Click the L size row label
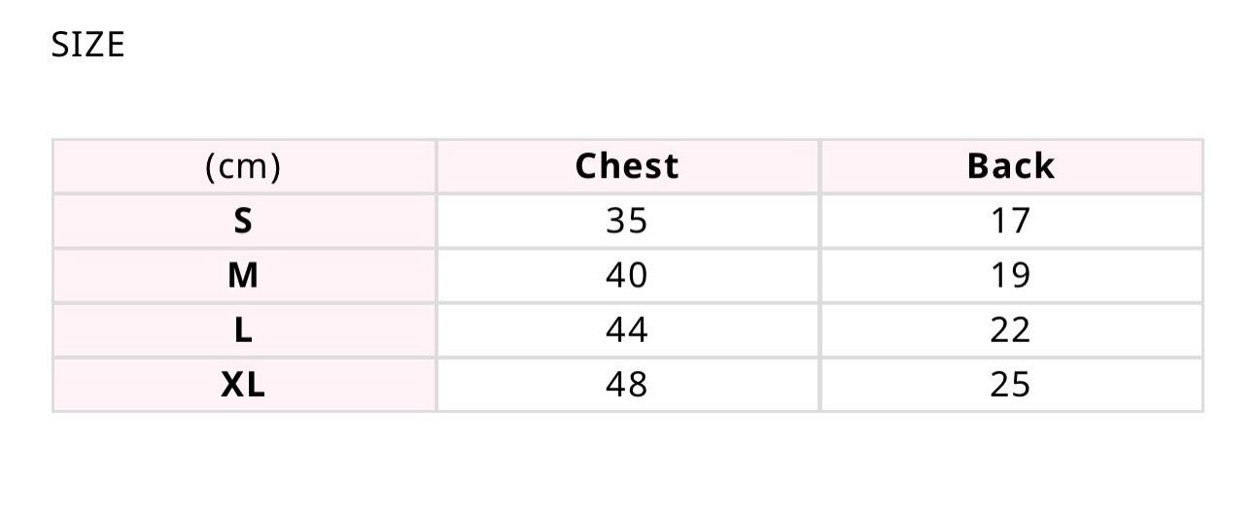 (x=243, y=330)
